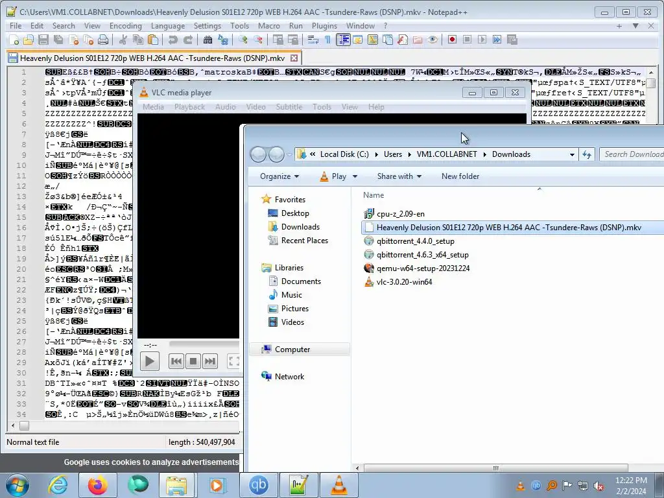Click the Name column header
This screenshot has height=498, width=664.
tap(373, 195)
